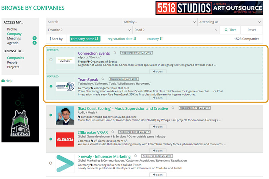269x179 pixels.
Task: Open Agenda in sidebar
Action: click(13, 43)
